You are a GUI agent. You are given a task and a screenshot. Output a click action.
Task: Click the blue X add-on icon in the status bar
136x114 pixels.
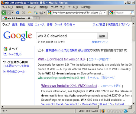(125, 111)
